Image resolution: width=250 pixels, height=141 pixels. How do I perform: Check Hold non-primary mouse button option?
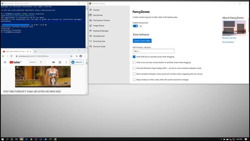pyautogui.click(x=134, y=63)
